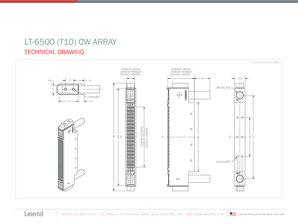Click the LT-6500 (T10) CW ARRAY title
The height and width of the screenshot is (224, 298).
pos(71,42)
